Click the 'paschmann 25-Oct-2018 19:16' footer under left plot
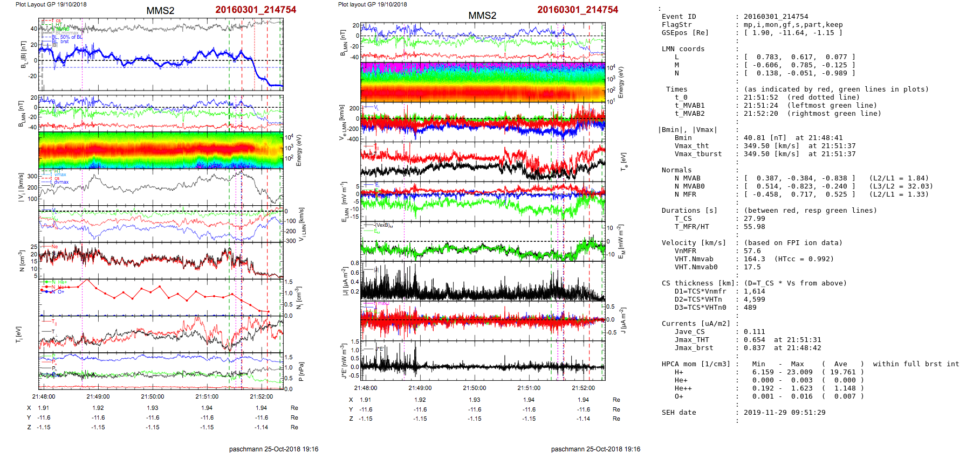This screenshot has width=973, height=453. [273, 449]
